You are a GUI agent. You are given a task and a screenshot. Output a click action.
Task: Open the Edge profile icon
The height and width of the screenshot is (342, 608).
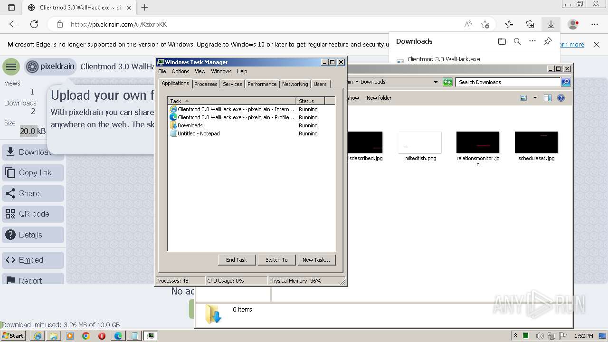(573, 24)
